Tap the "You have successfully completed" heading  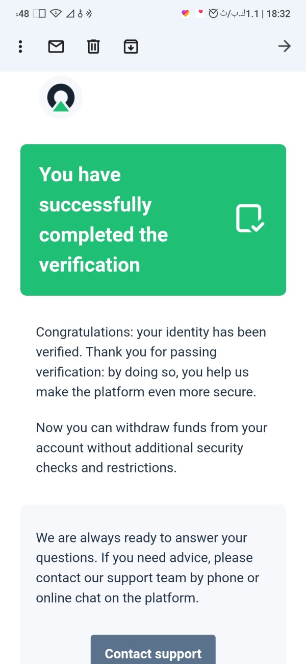coord(104,220)
